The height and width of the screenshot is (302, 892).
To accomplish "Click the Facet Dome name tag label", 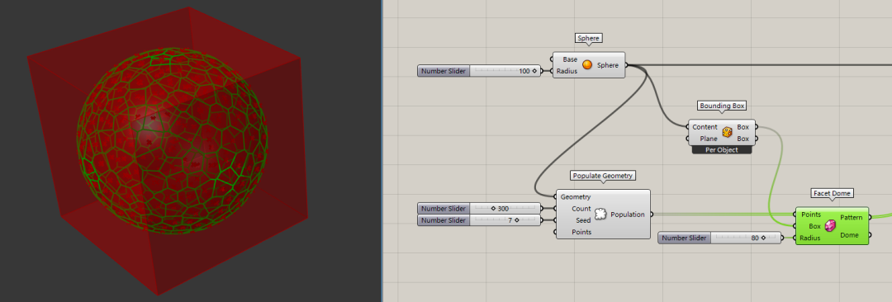I will (833, 193).
